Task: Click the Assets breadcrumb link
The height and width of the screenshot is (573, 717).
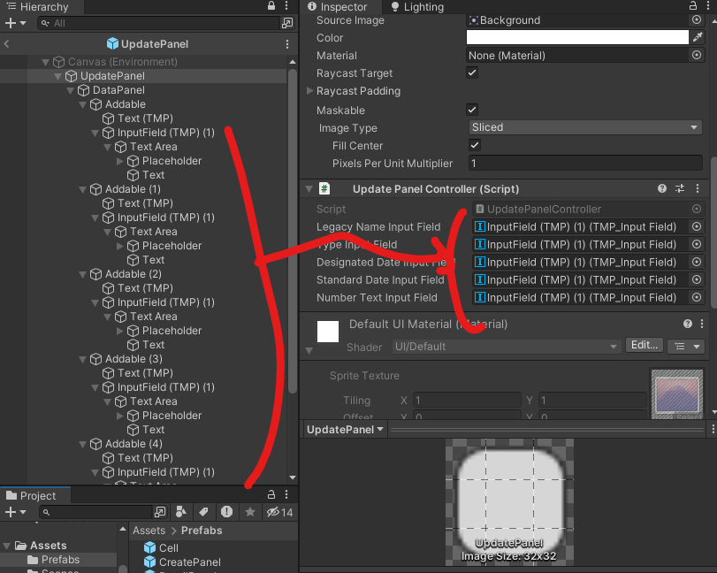Action: (149, 530)
